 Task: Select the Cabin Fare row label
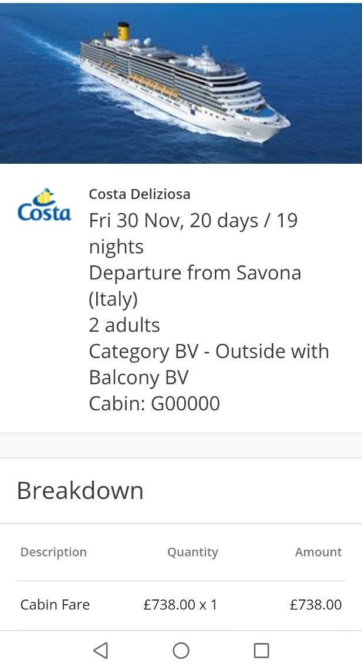(55, 605)
